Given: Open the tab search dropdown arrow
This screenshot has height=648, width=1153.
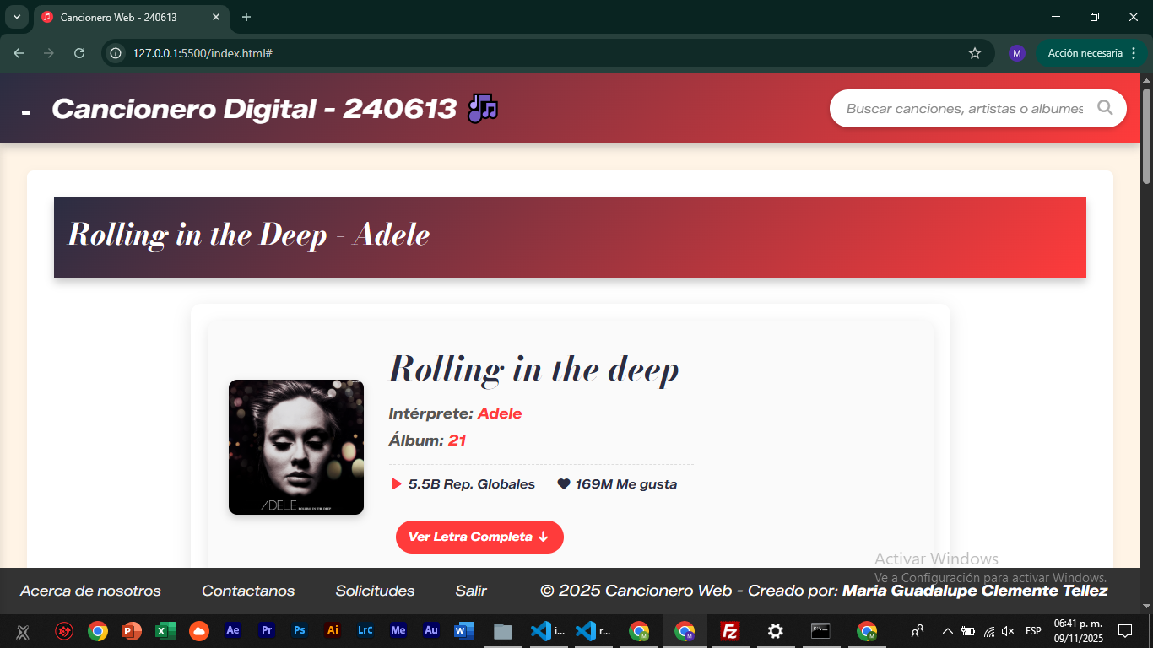Looking at the screenshot, I should [16, 17].
